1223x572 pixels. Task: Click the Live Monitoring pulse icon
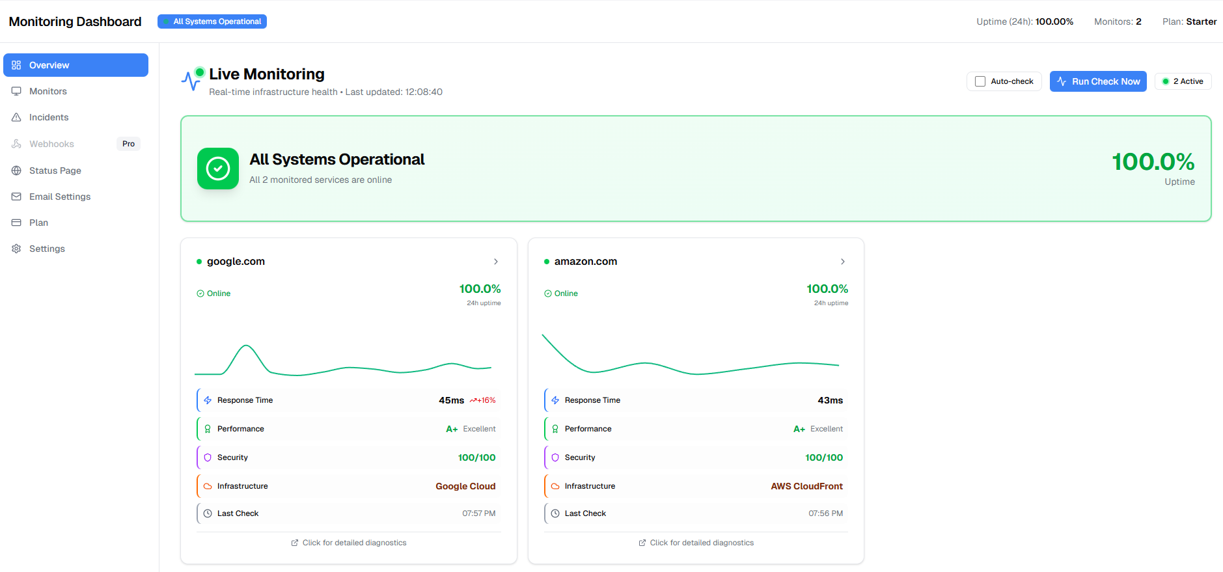[191, 80]
